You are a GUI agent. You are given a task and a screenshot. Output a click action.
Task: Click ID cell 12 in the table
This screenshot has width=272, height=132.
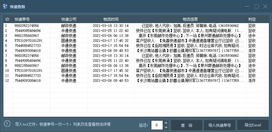pos(7,81)
